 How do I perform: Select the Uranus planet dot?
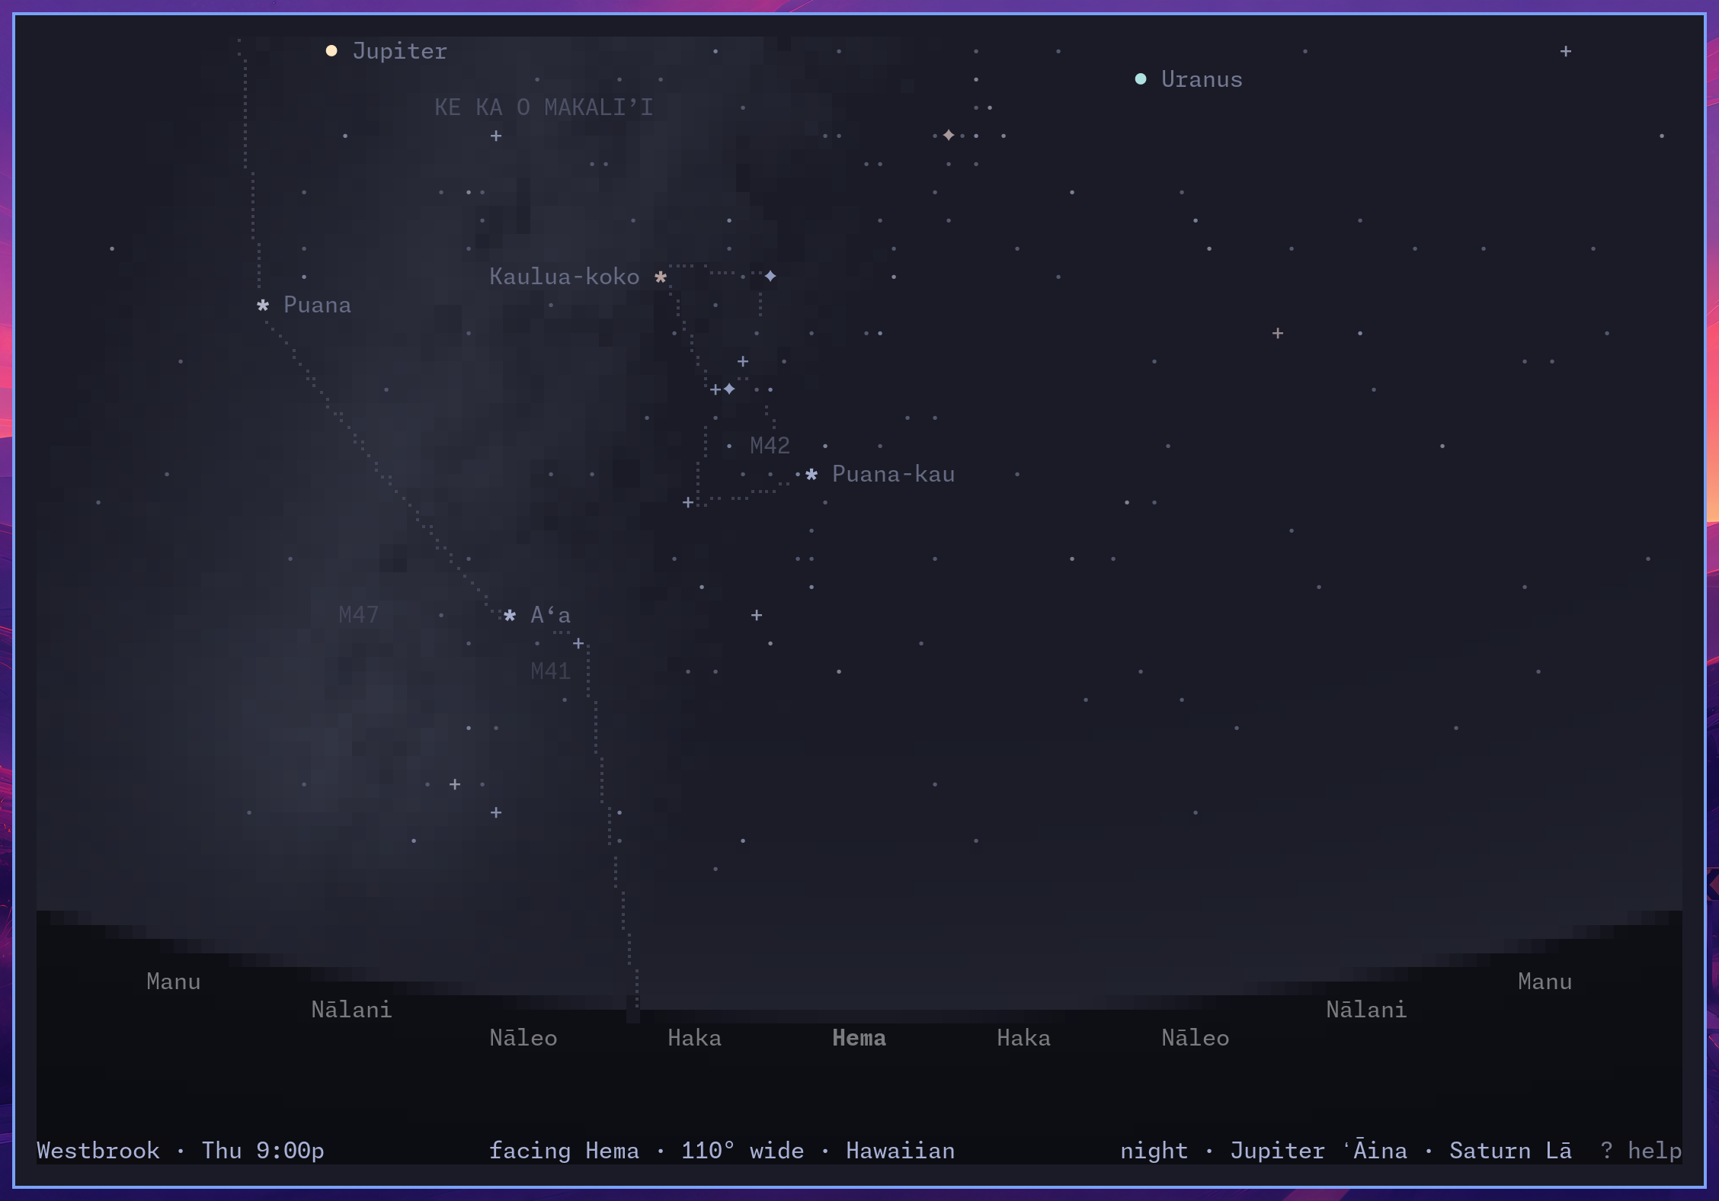[1141, 79]
